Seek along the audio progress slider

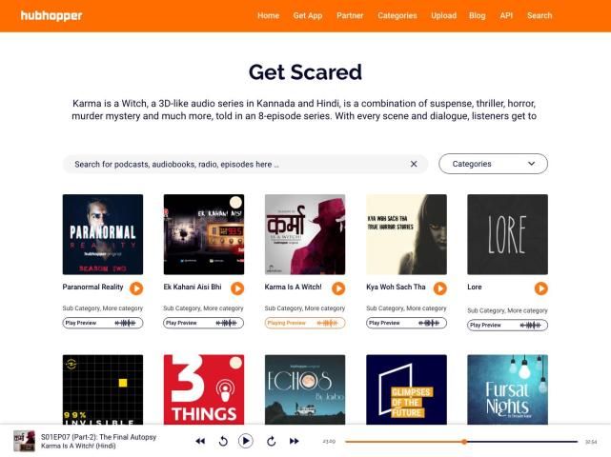click(461, 442)
